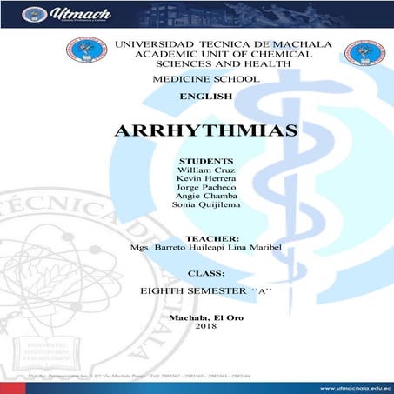Select the university seal right of the title
Screen dimensions: 394x394
(364, 53)
